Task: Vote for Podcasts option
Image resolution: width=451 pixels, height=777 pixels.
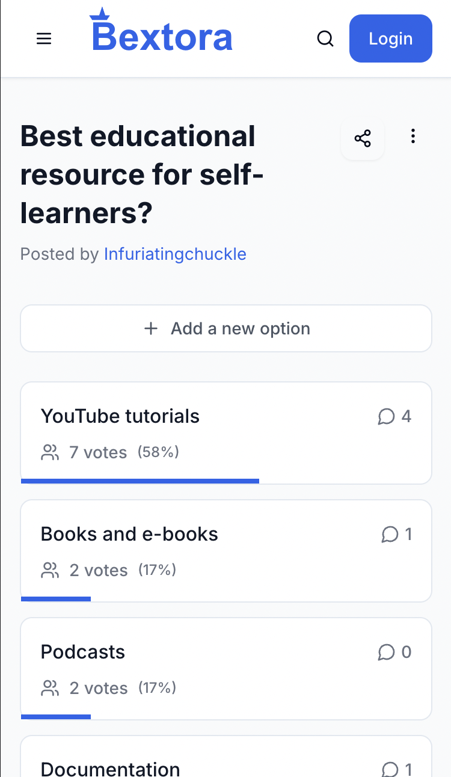Action: coord(226,669)
